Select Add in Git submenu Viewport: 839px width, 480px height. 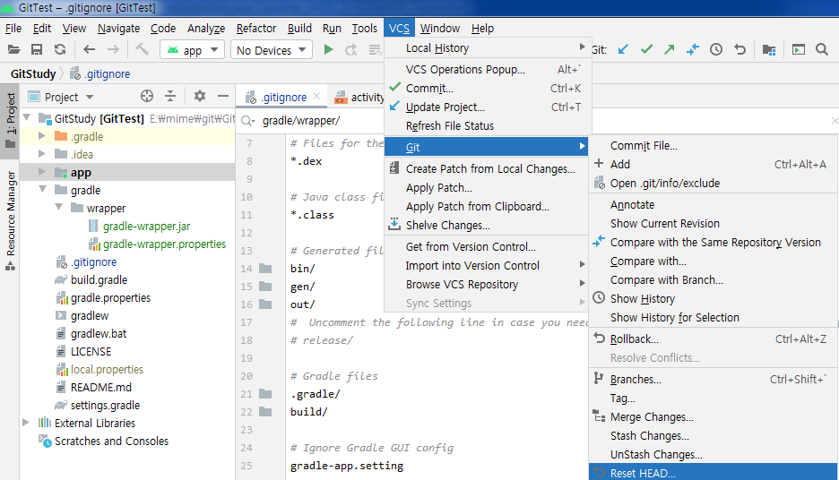click(x=714, y=164)
